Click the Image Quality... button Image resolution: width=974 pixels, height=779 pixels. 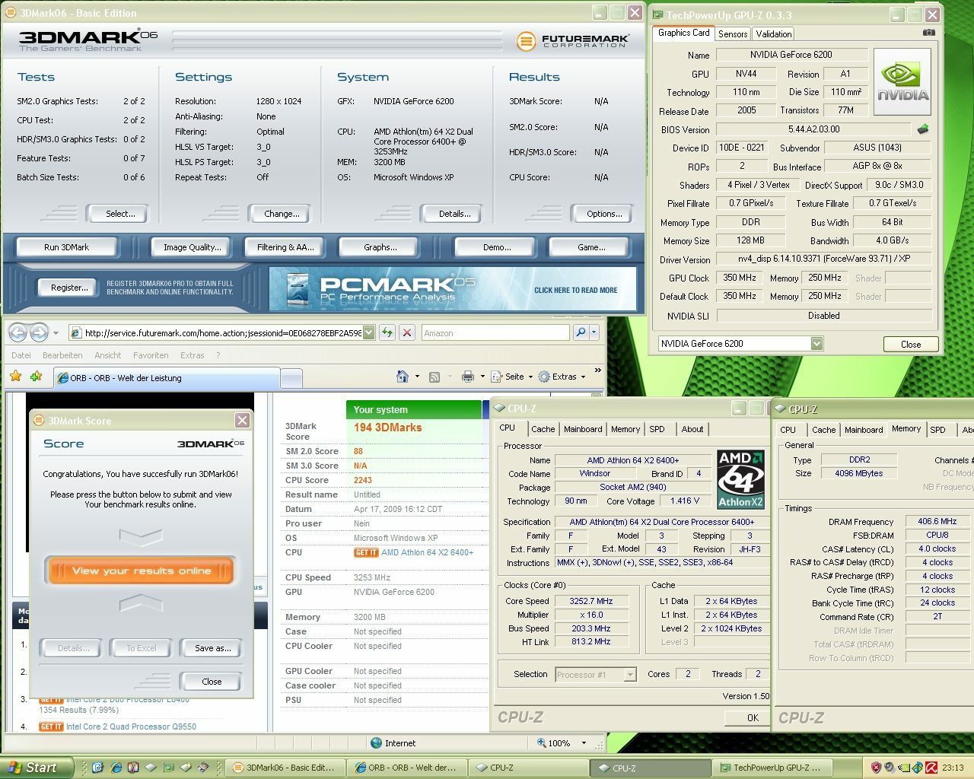(193, 247)
